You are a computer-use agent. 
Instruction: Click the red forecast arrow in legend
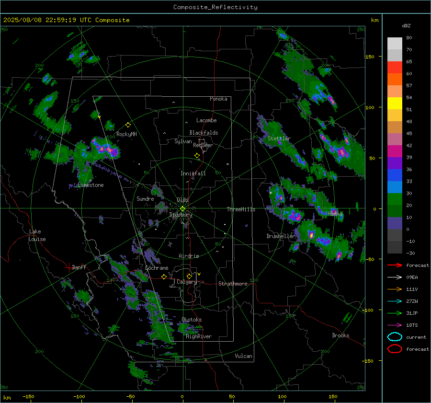click(395, 265)
